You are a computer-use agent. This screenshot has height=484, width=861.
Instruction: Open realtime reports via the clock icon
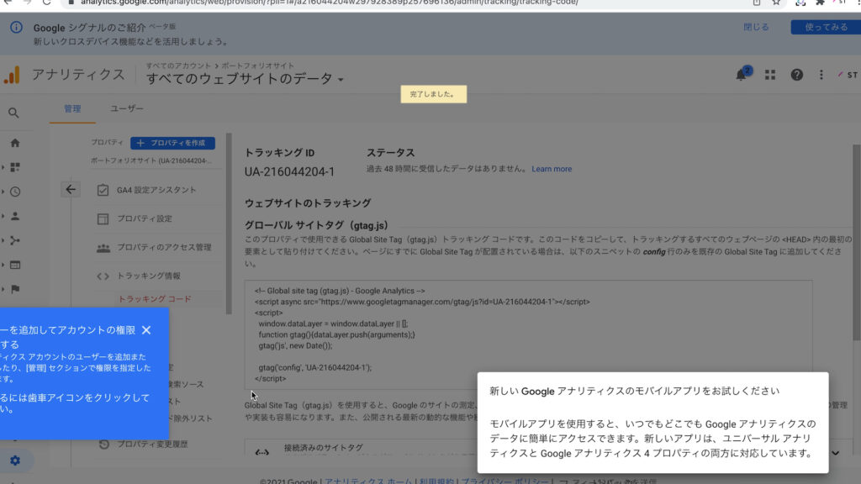tap(15, 192)
